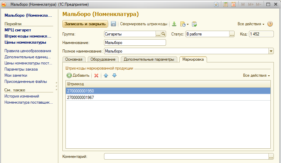Open История изменений link
Viewport: 281px width, 163px height.
[22, 96]
